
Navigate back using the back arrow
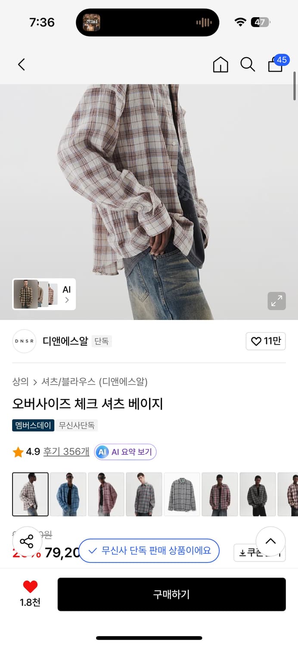click(x=22, y=64)
